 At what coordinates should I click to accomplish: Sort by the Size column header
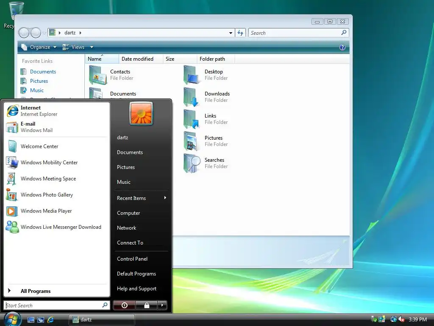click(x=180, y=59)
